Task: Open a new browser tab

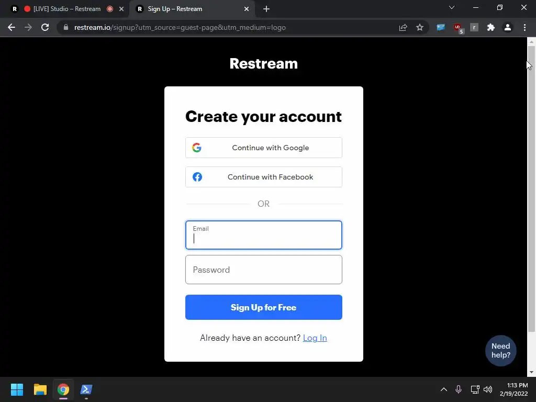Action: 266,9
